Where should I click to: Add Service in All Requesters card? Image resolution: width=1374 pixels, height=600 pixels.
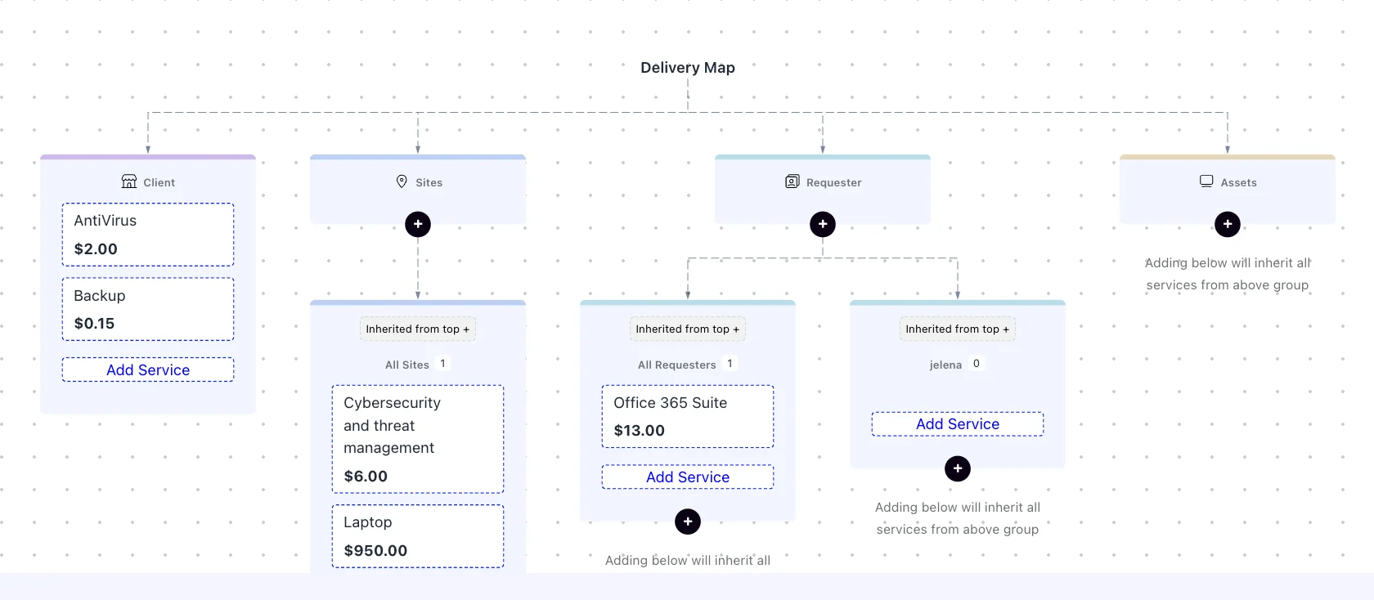tap(688, 477)
